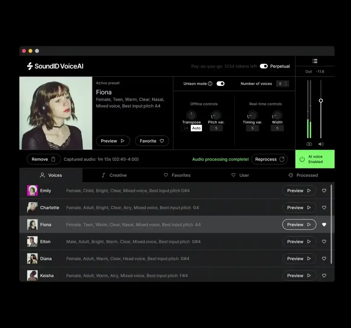
Task: Remove the captured audio
Action: [43, 159]
